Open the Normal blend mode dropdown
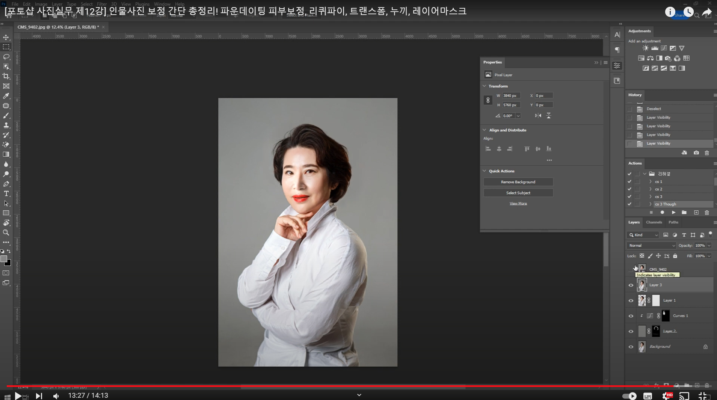Viewport: 717px width, 400px height. [x=651, y=245]
